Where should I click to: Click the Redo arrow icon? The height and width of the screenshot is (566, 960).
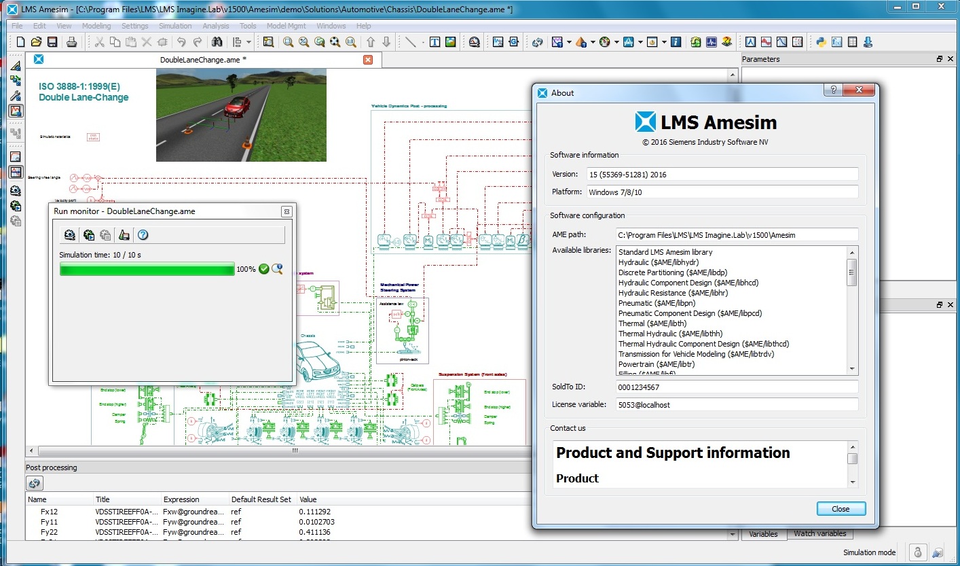(198, 42)
